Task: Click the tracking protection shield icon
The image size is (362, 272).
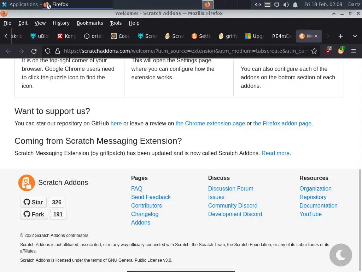Action: pos(48,51)
